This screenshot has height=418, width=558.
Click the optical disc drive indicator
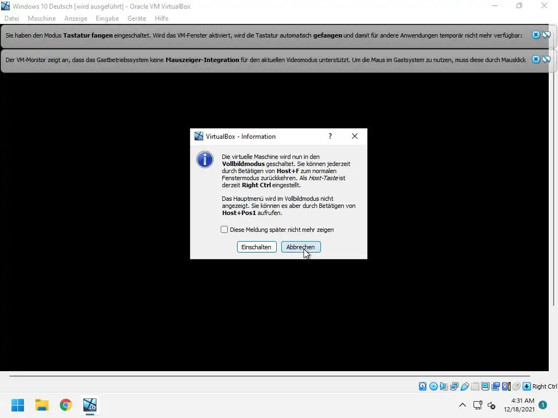click(x=433, y=386)
